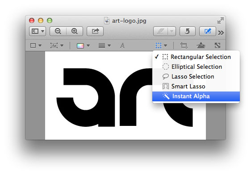
Task: Click the Zoom In magnifier button
Action: [x=75, y=31]
